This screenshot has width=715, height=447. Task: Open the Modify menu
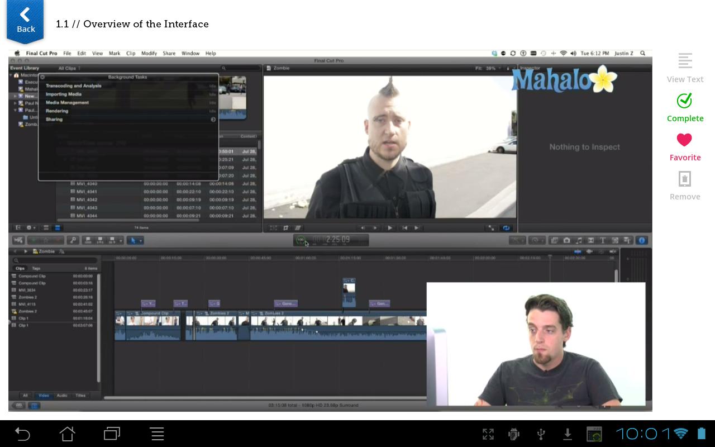coord(149,54)
